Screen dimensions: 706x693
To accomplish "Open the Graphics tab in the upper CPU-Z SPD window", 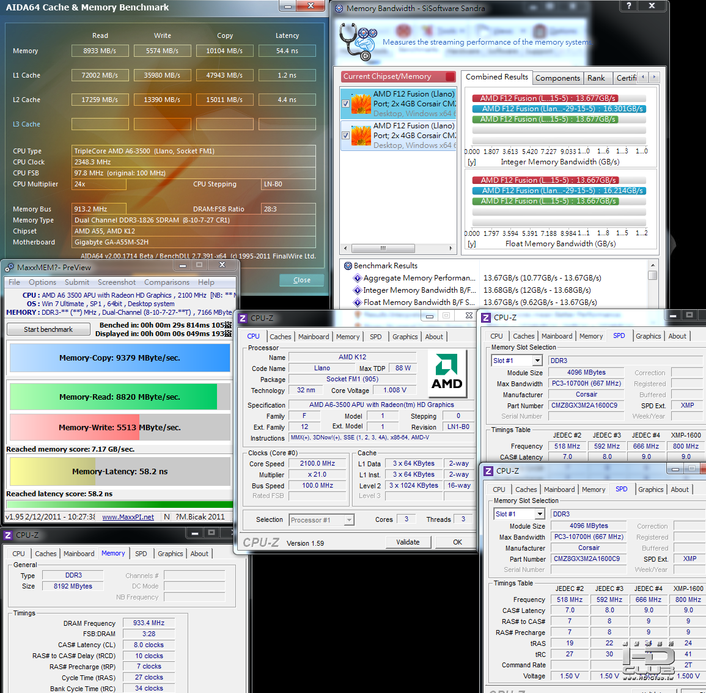I will click(649, 336).
